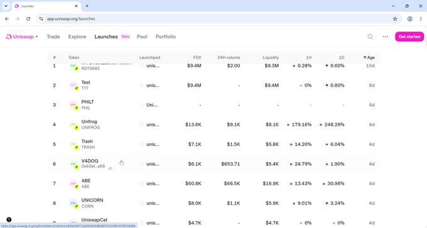Sort by 1H column header

(x=308, y=58)
